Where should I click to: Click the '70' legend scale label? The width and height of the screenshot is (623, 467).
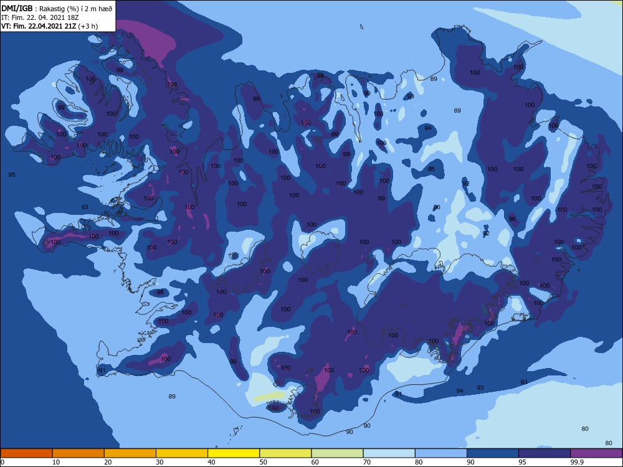point(367,462)
